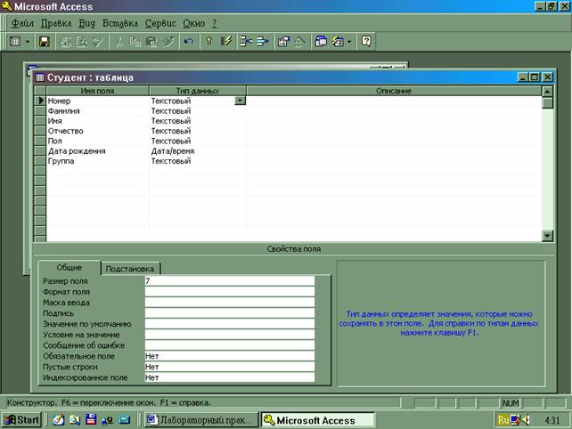Click the Delete Rows toolbar icon

coord(262,41)
